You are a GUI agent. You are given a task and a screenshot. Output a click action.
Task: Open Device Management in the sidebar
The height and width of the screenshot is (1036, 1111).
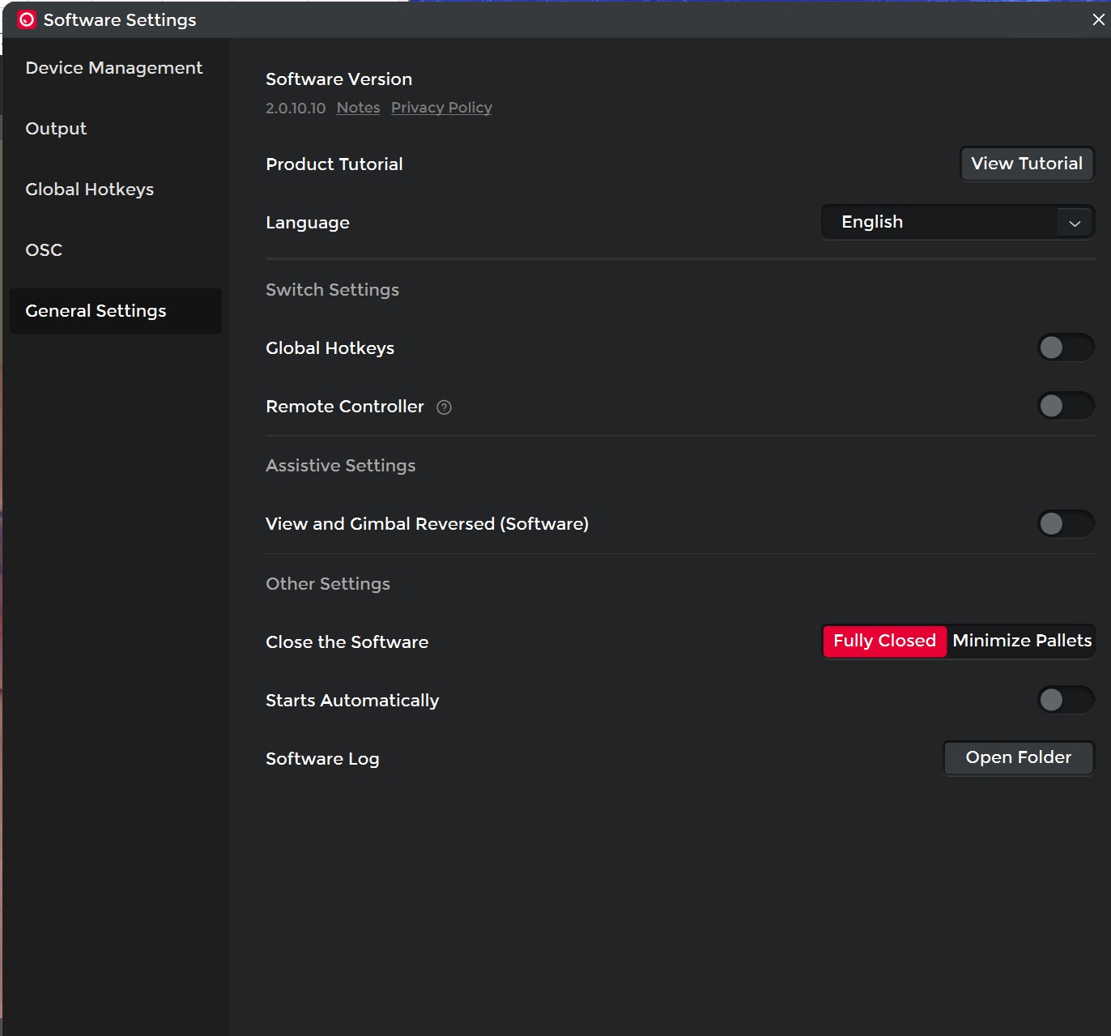(113, 68)
